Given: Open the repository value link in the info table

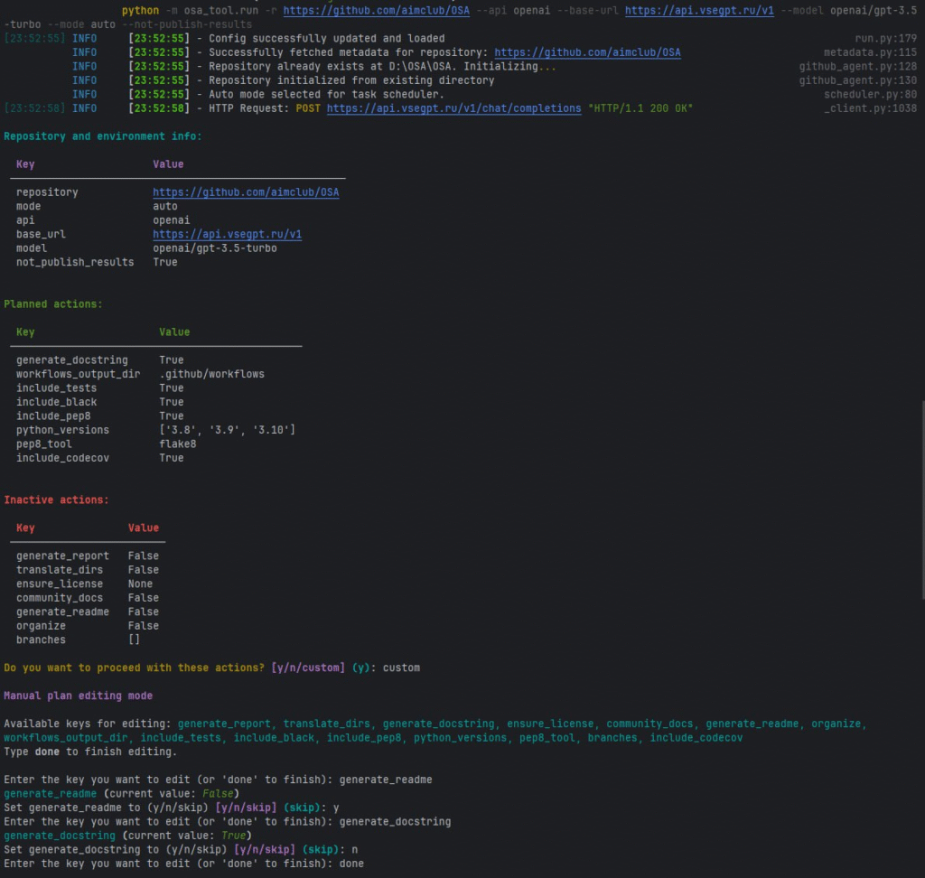Looking at the screenshot, I should point(246,192).
